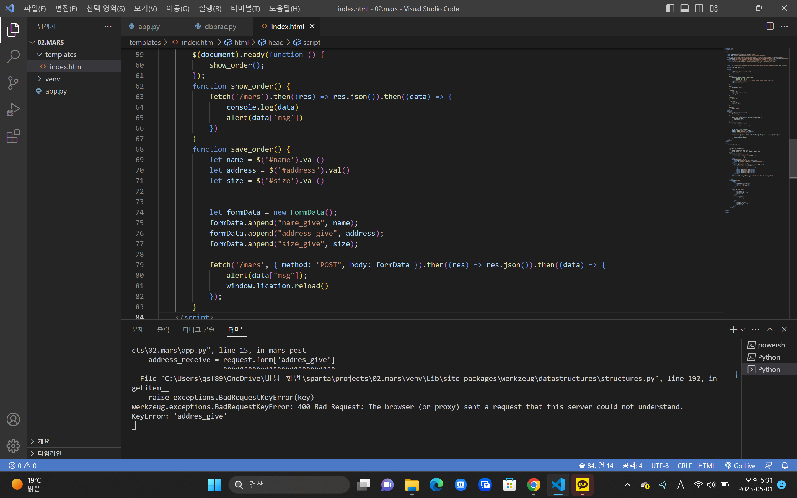Image resolution: width=797 pixels, height=498 pixels.
Task: Open the 선택 영역(S) menu
Action: tap(105, 8)
